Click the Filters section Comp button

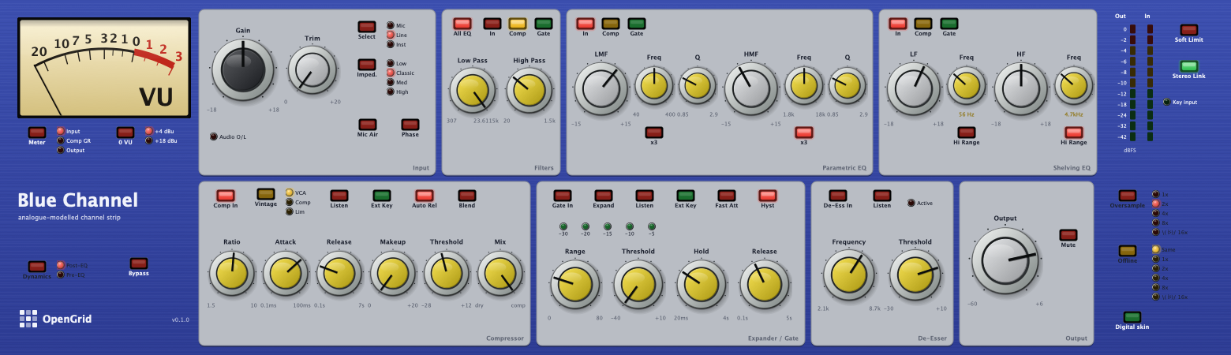(x=518, y=24)
